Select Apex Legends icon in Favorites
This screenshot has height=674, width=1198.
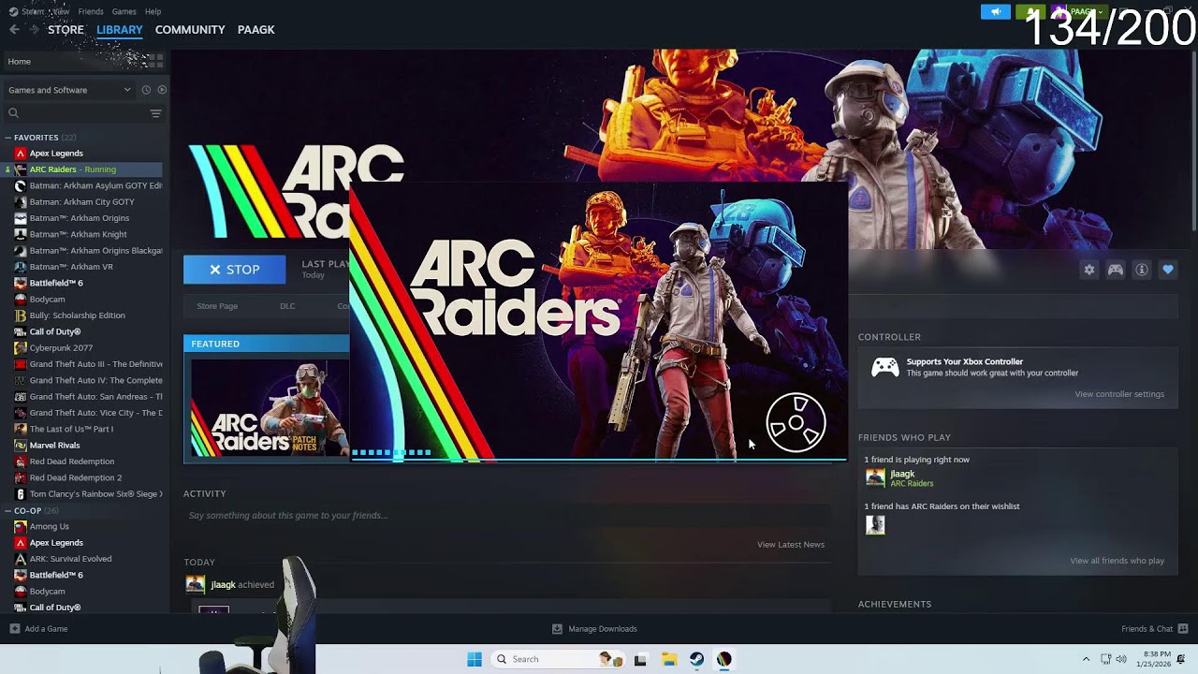[x=21, y=154]
